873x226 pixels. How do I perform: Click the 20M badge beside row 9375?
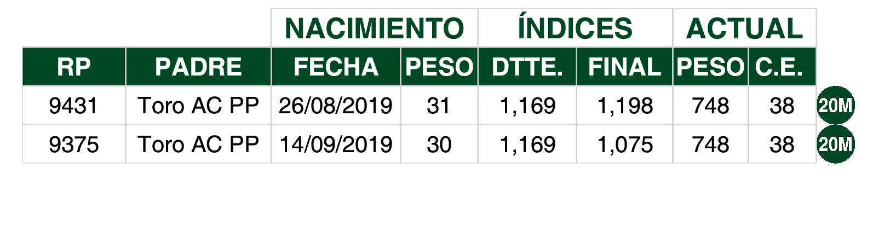(x=836, y=144)
